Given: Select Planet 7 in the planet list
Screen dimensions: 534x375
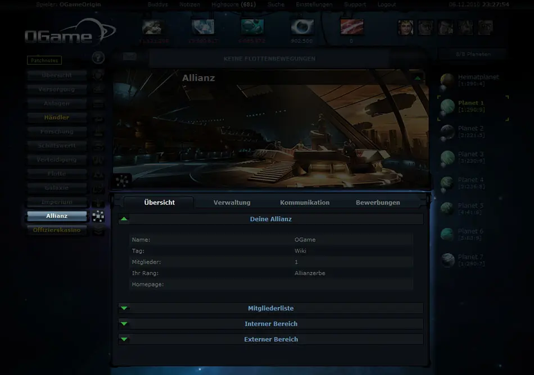Looking at the screenshot, I should click(473, 260).
